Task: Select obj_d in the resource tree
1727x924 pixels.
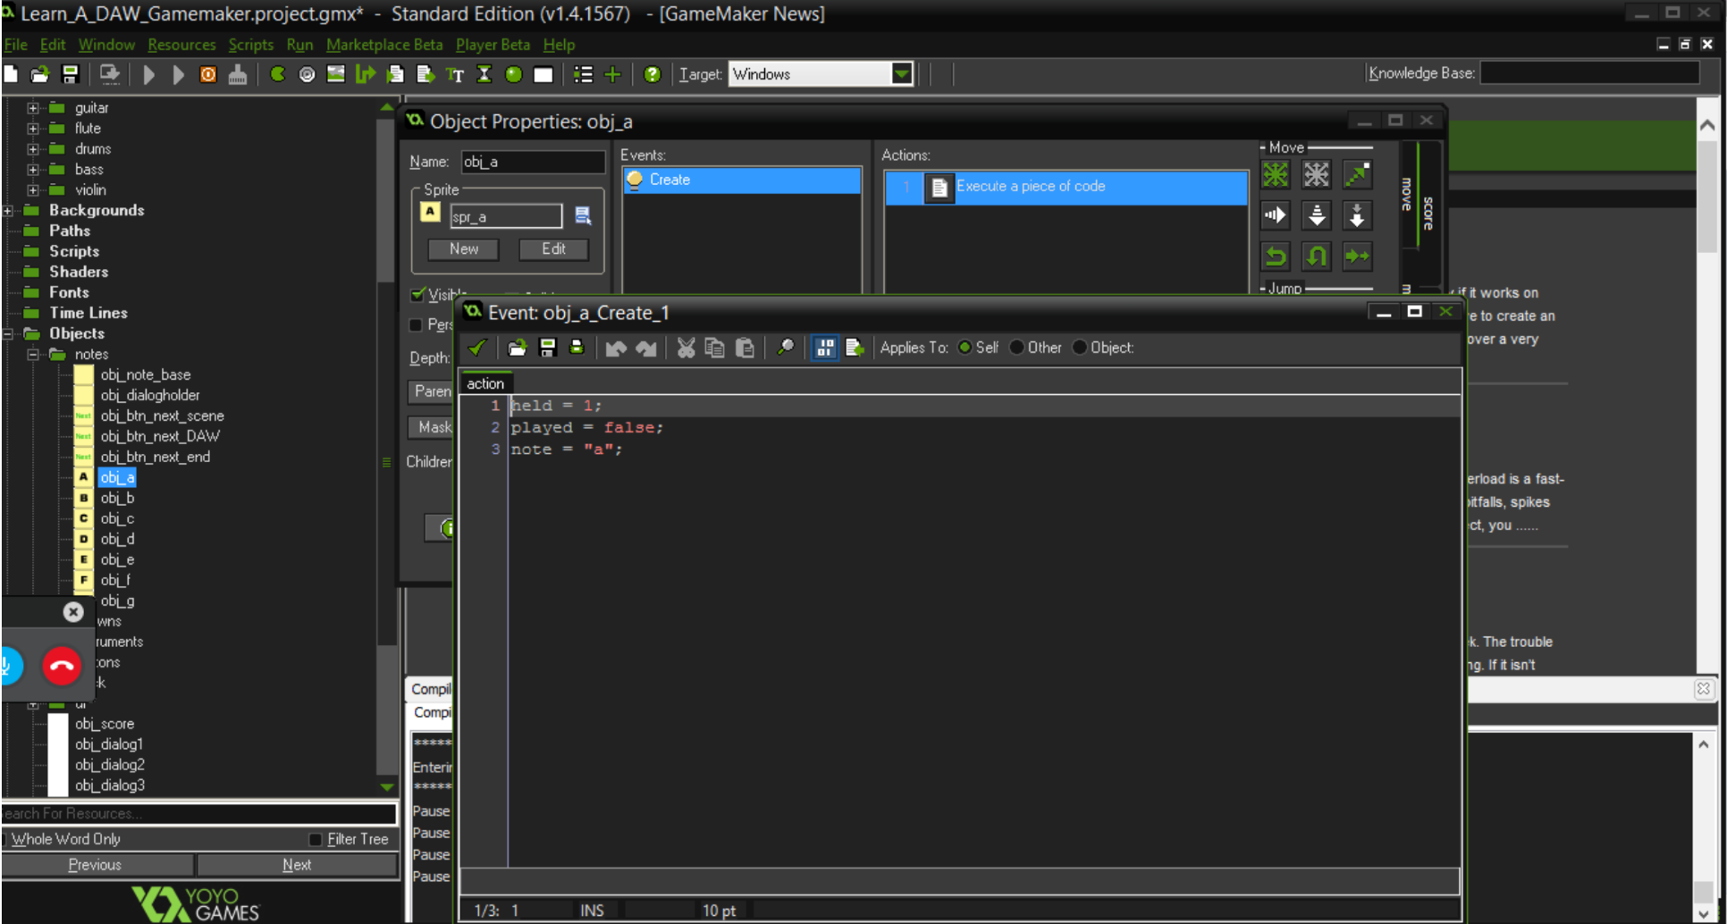Action: pyautogui.click(x=117, y=540)
